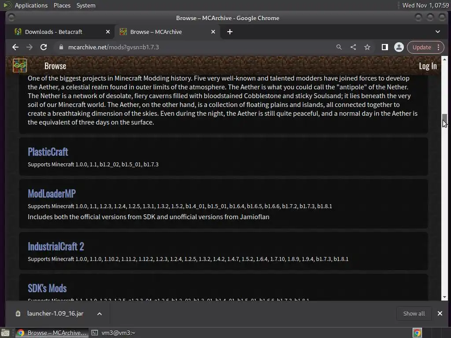Viewport: 451px width, 338px height.
Task: Open the Places menu
Action: click(62, 5)
